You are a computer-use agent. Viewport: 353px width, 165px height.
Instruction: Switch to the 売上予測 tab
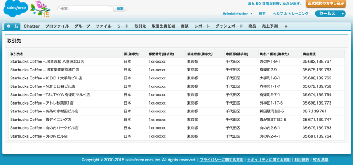click(x=270, y=26)
